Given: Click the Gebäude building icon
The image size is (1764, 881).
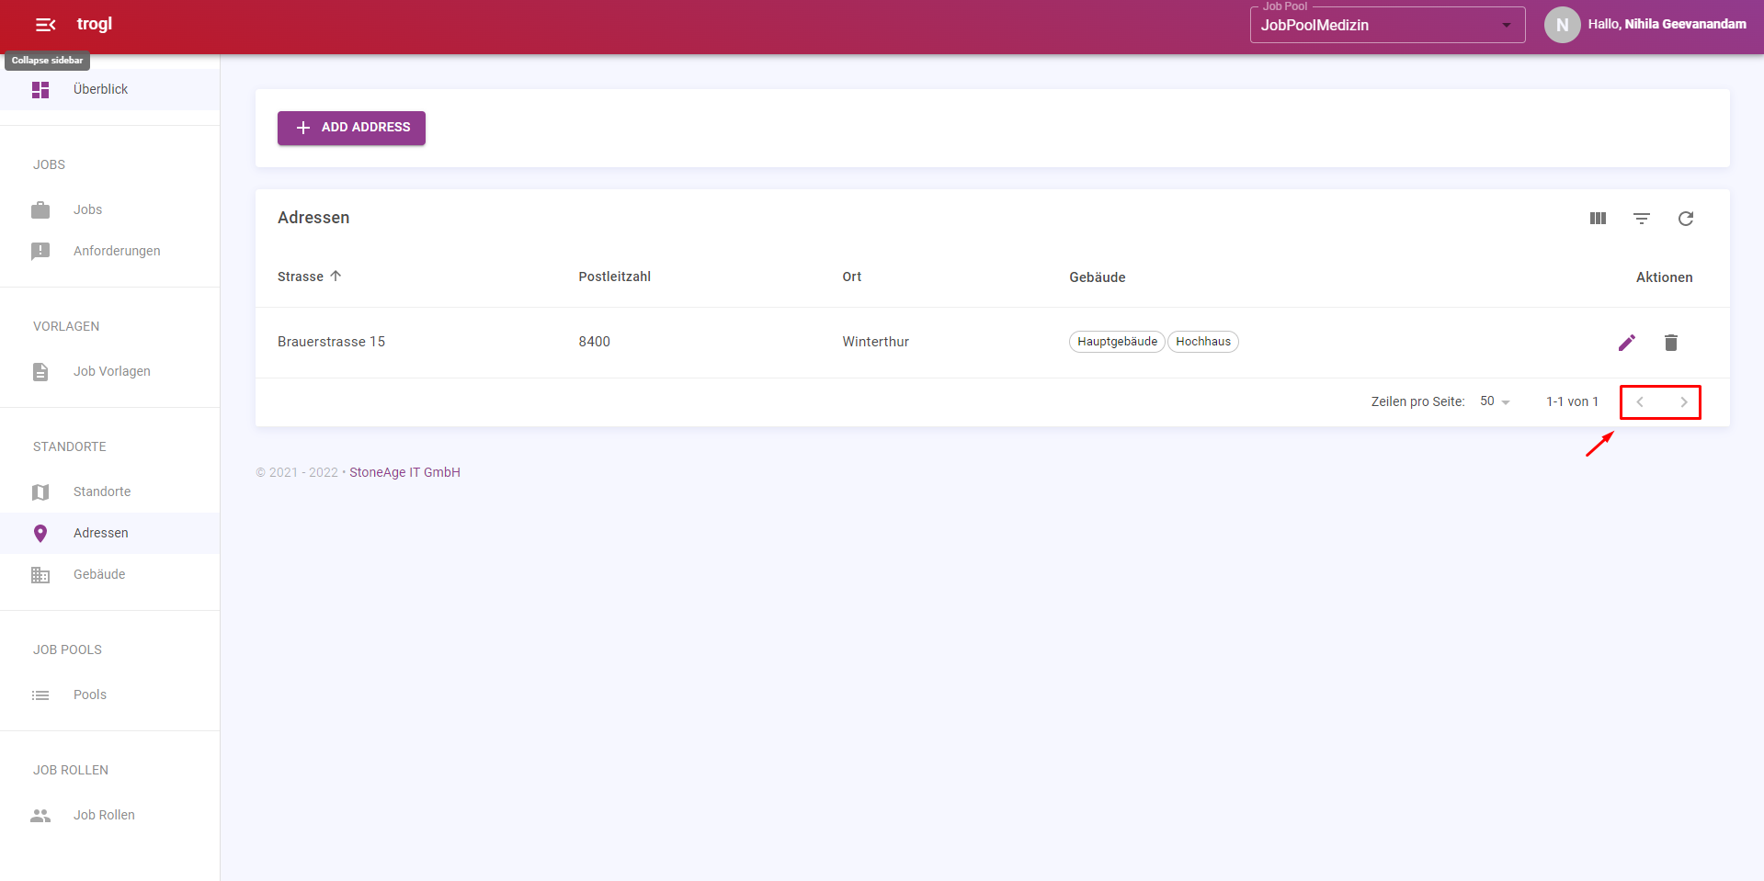Looking at the screenshot, I should click(x=40, y=574).
